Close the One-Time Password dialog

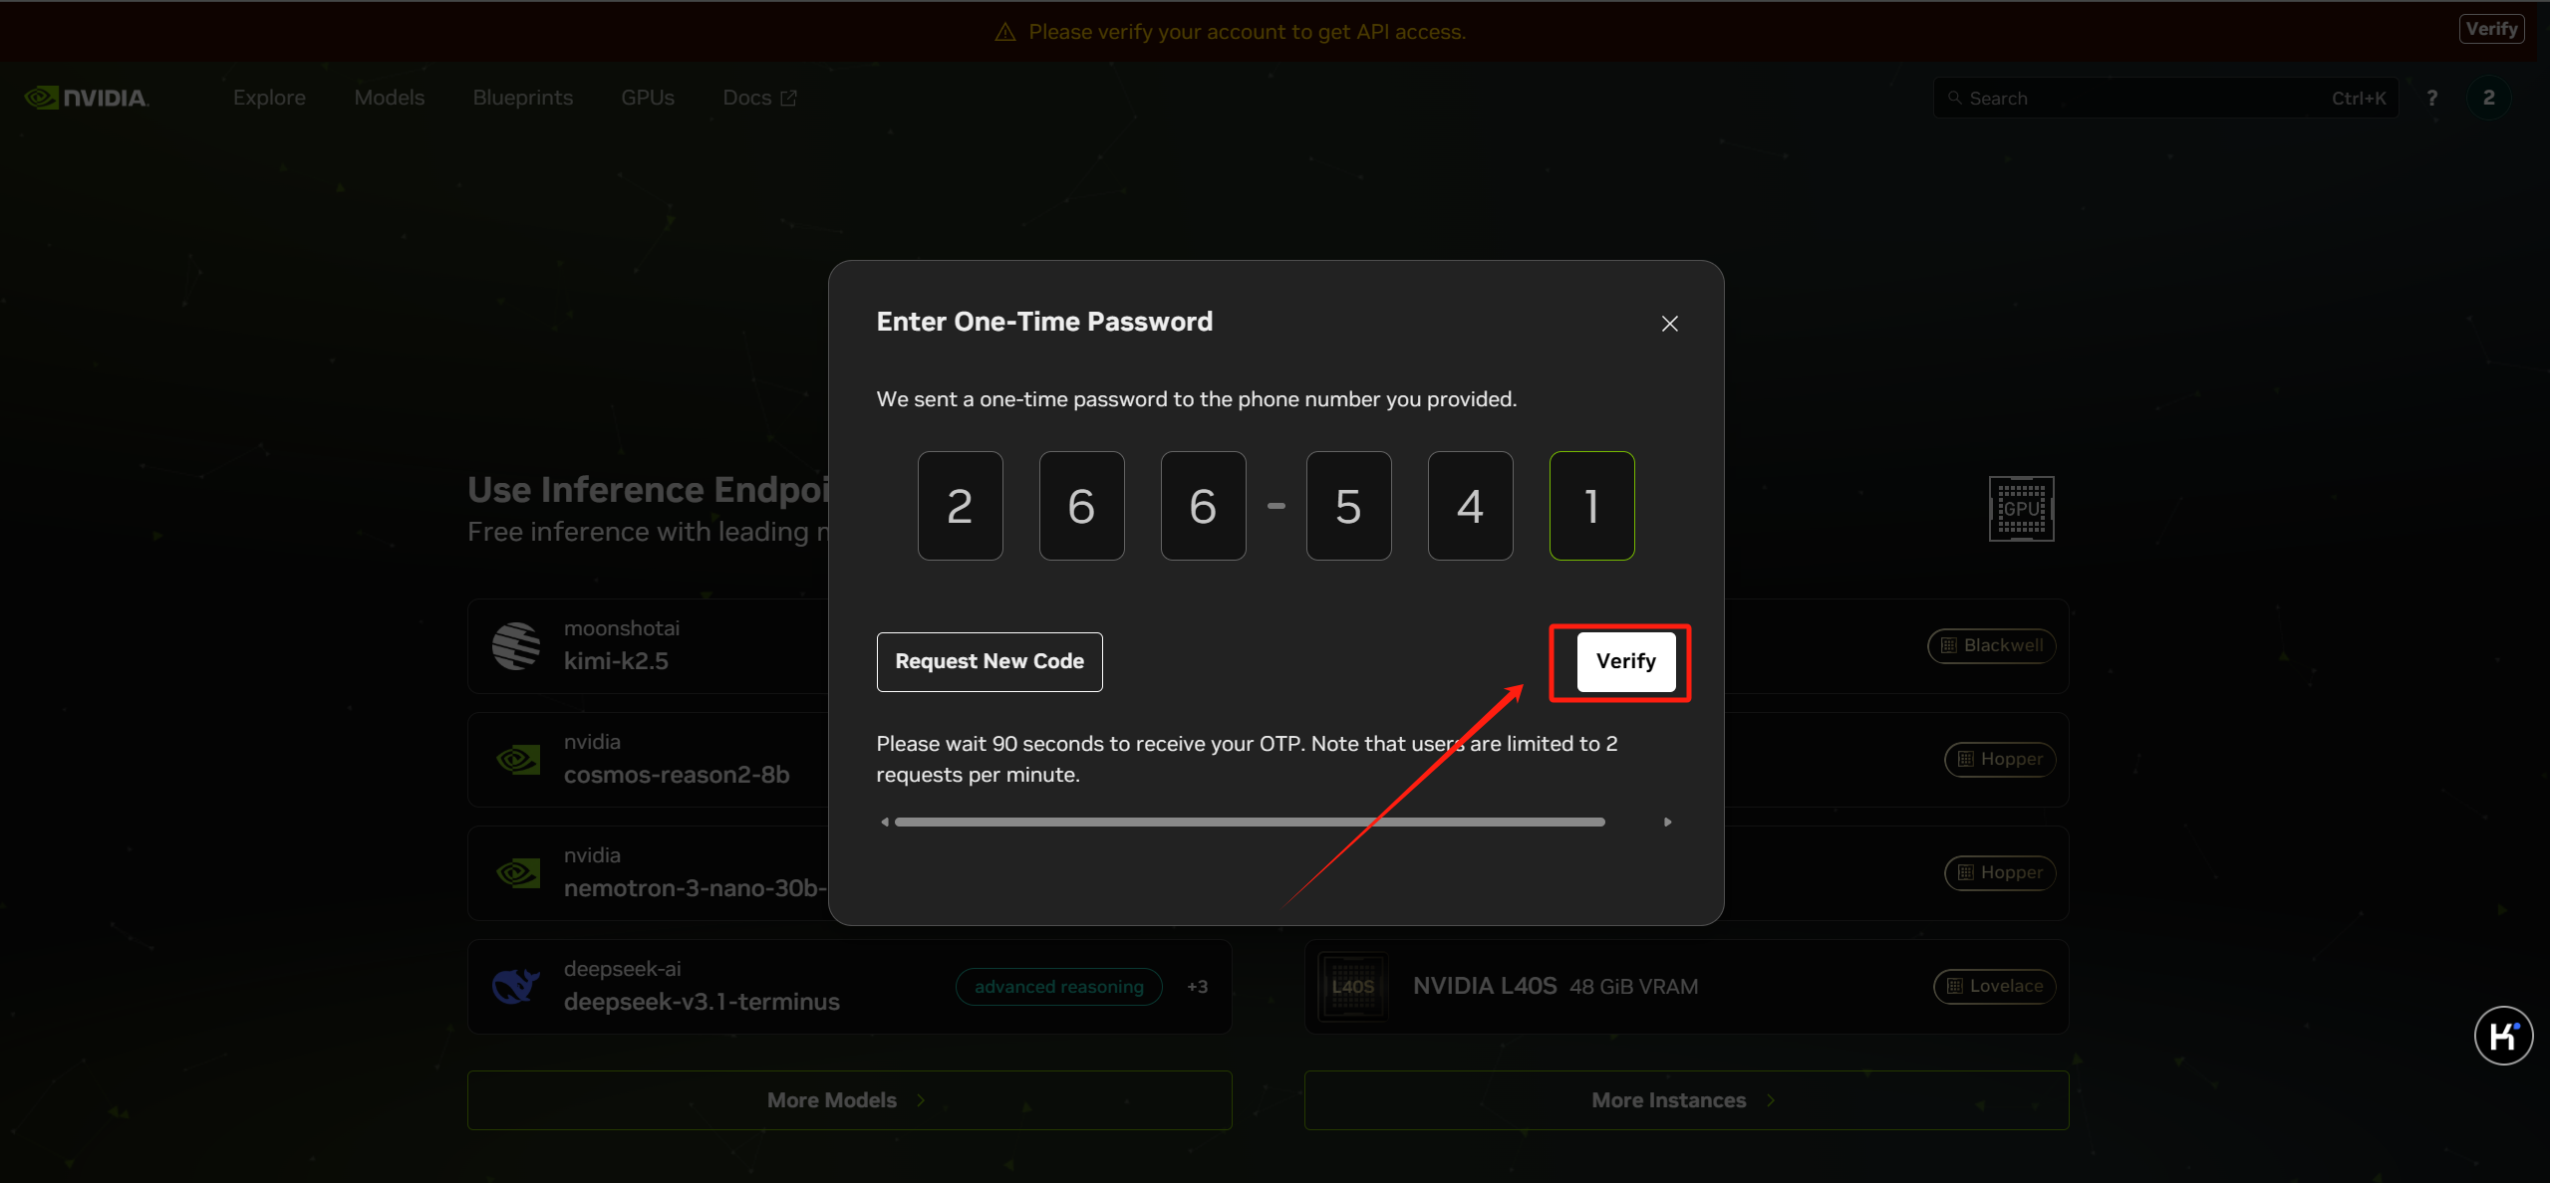[1669, 324]
